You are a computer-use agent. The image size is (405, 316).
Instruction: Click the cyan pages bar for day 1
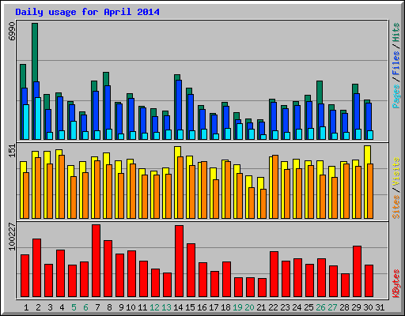click(26, 122)
